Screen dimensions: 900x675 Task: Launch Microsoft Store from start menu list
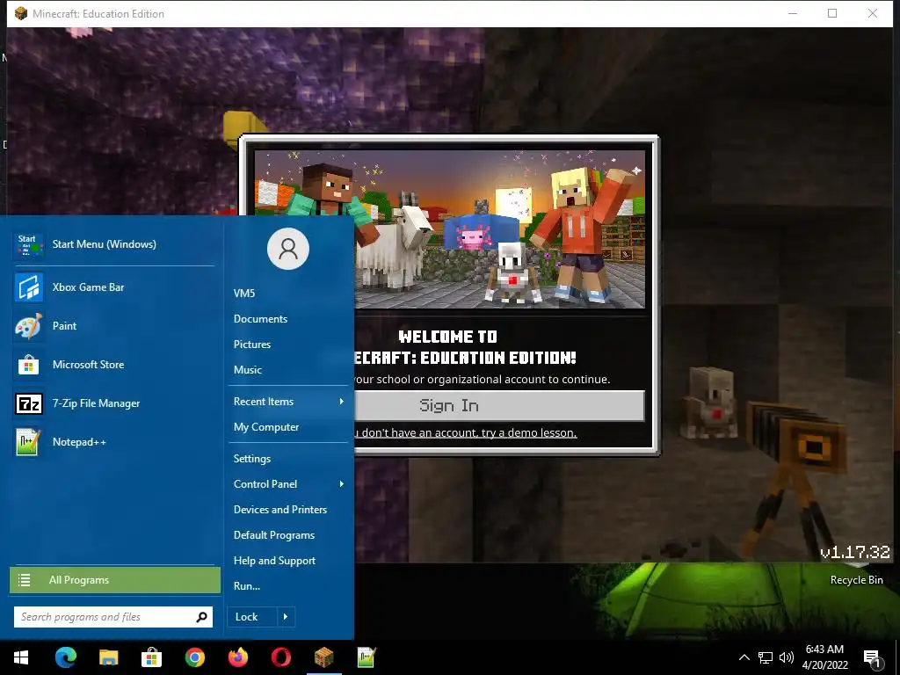tap(113, 365)
